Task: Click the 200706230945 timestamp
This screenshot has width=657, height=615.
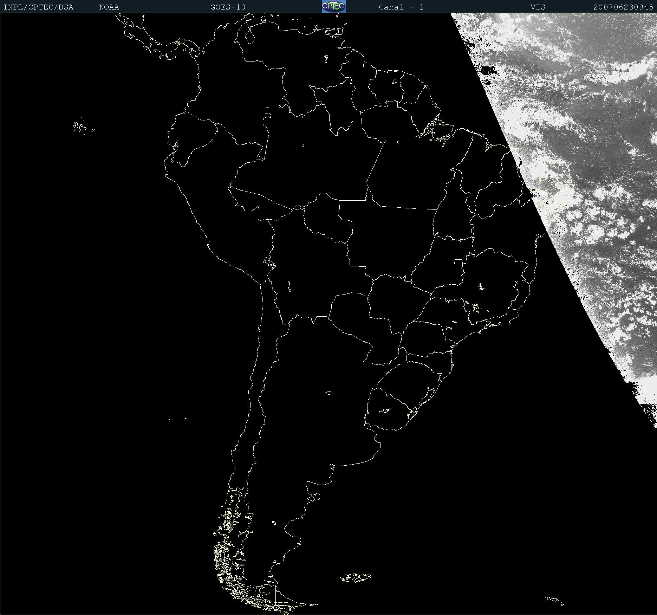Action: pyautogui.click(x=623, y=7)
